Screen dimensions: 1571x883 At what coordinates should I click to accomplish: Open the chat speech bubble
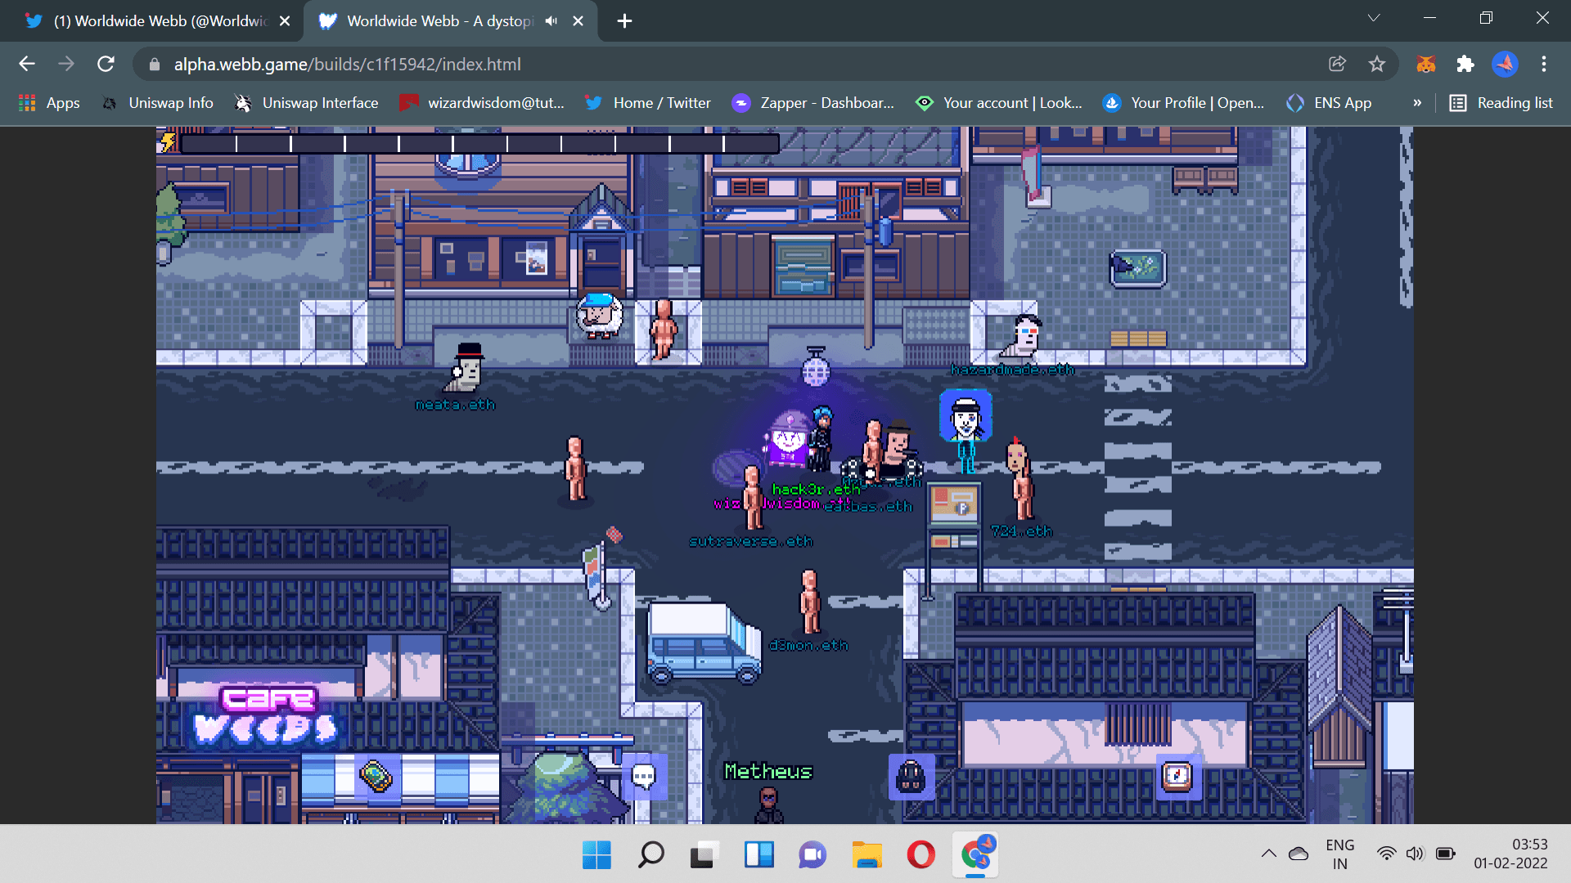644,776
